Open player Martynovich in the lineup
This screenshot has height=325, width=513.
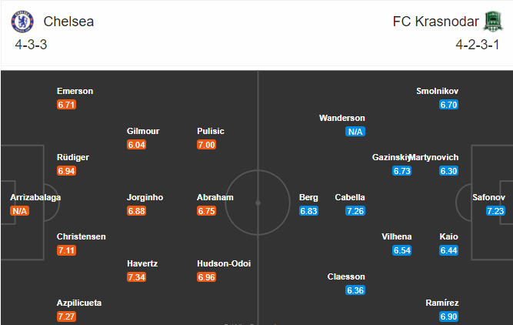click(x=434, y=157)
